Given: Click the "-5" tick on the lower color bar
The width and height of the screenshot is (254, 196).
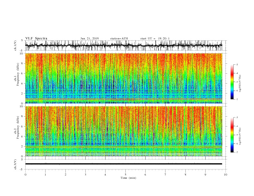Looking at the screenshot, I should click(236, 135).
